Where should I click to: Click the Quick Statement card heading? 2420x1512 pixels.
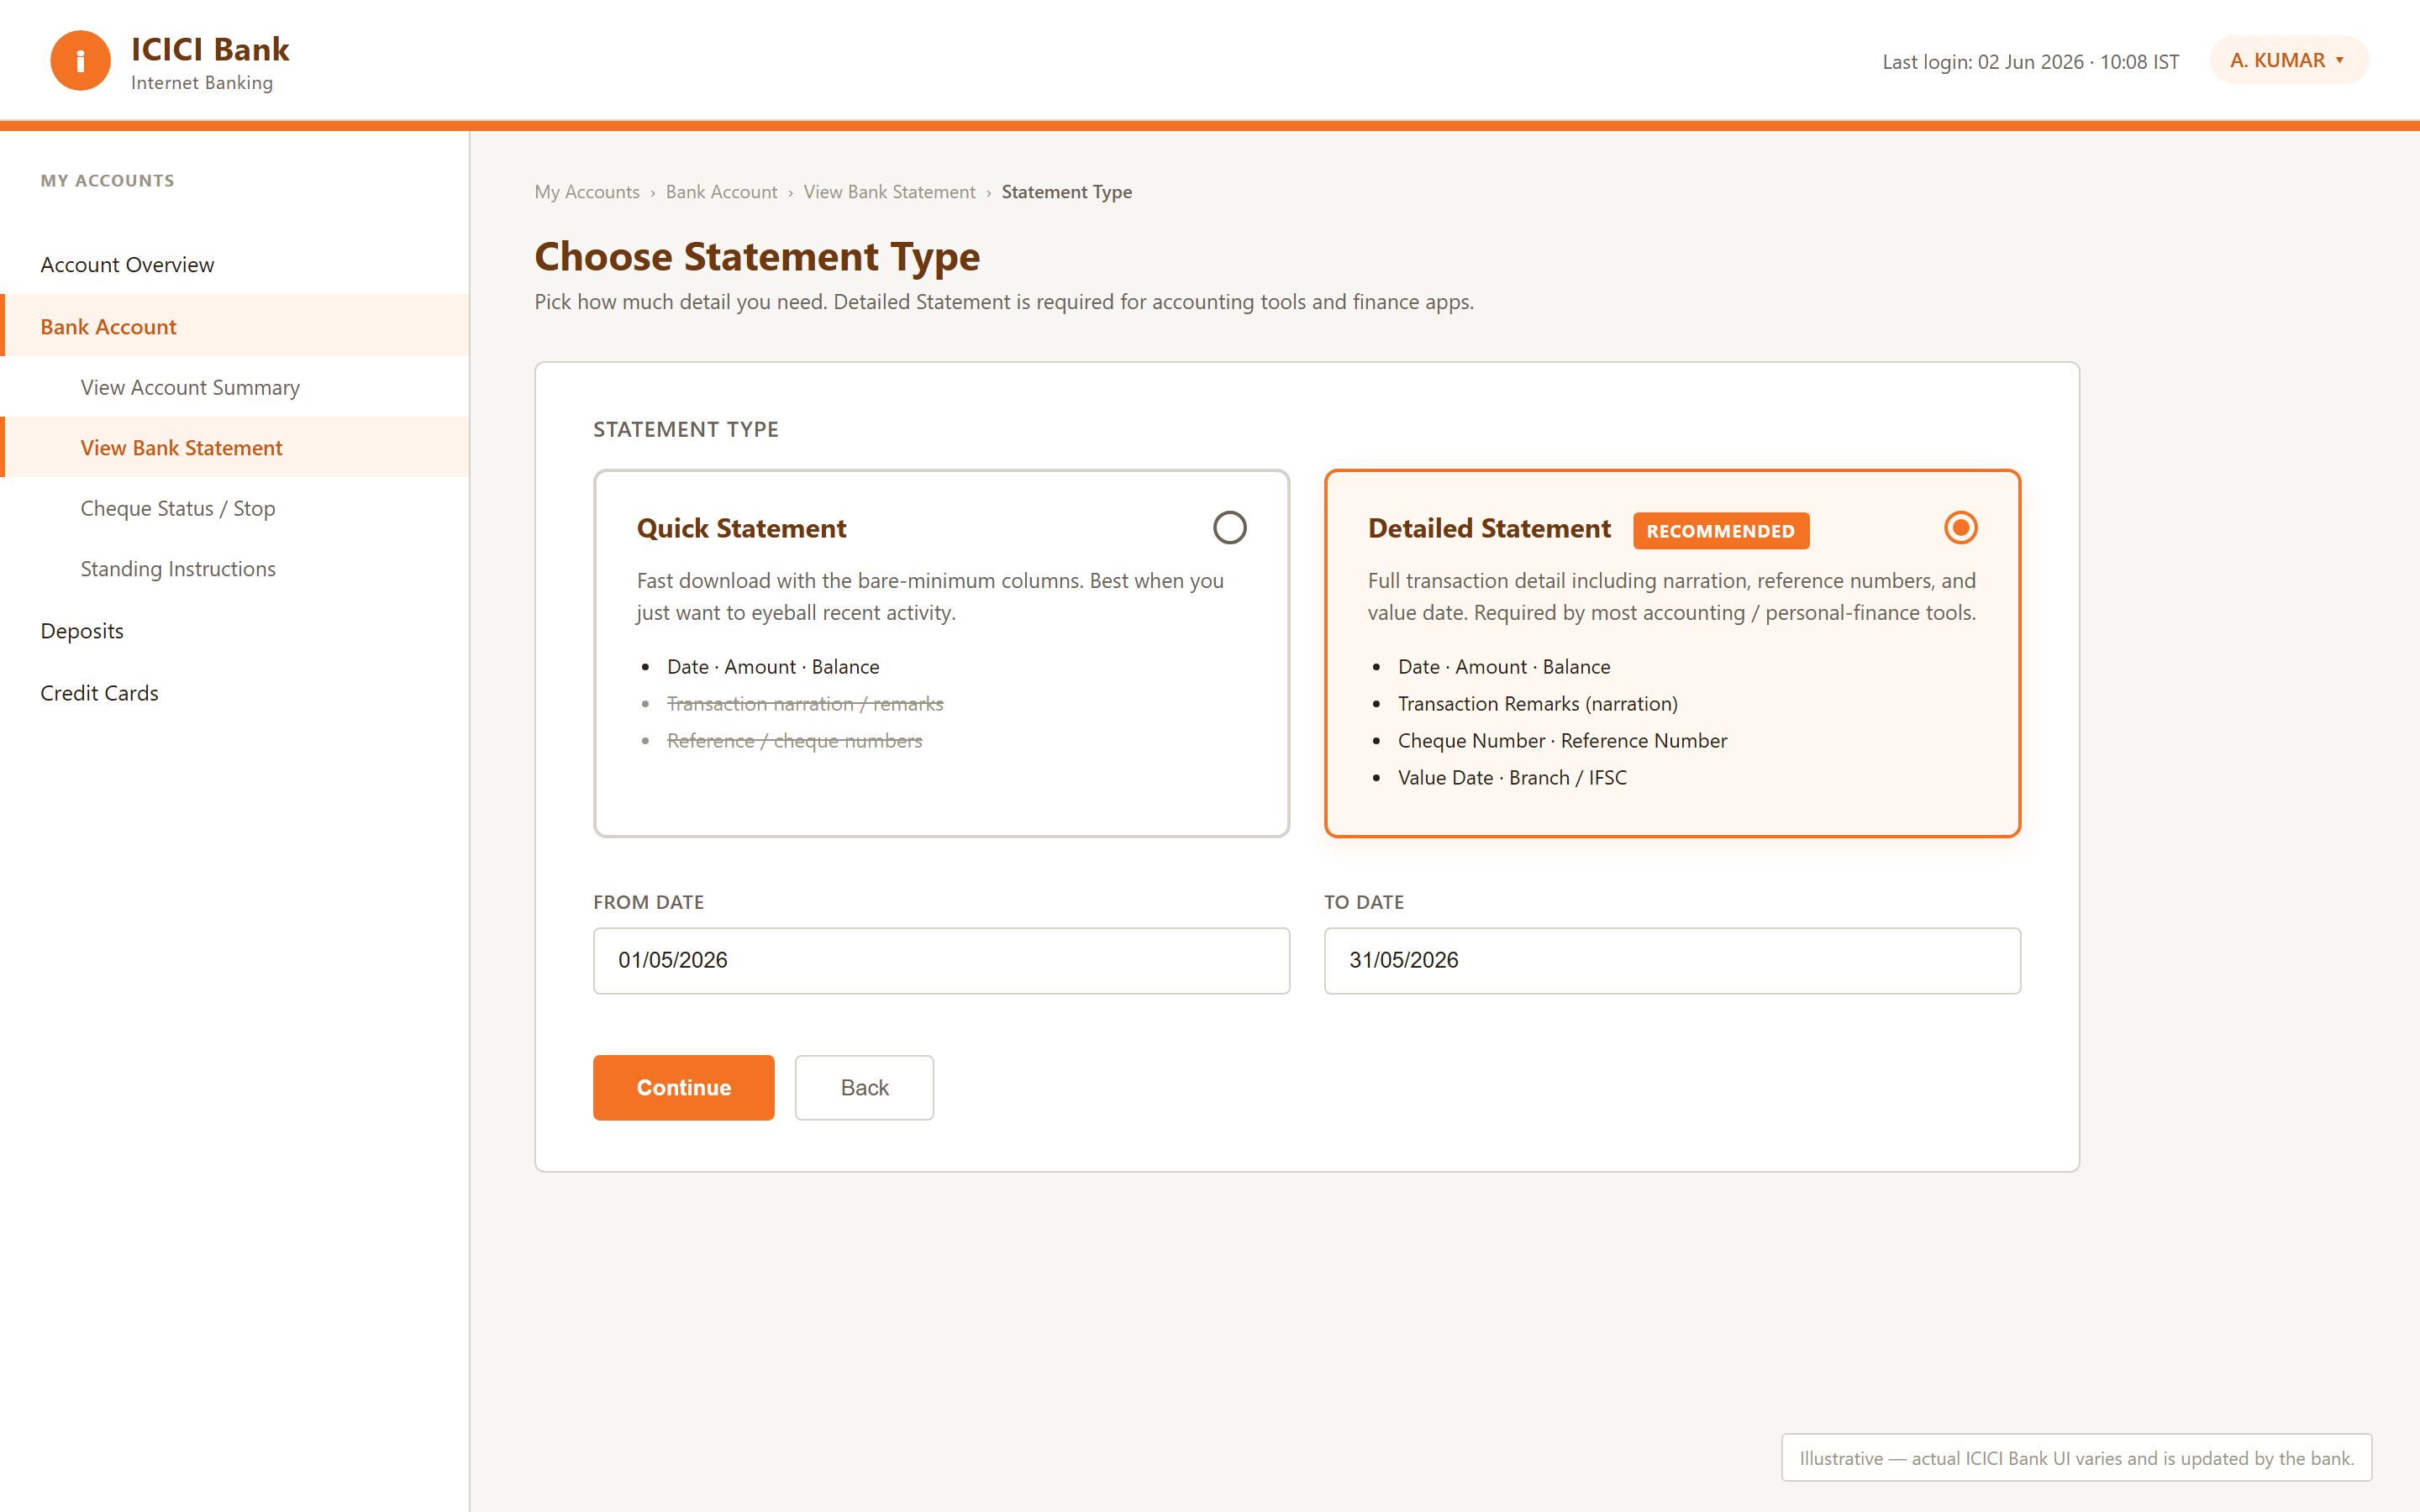tap(741, 528)
